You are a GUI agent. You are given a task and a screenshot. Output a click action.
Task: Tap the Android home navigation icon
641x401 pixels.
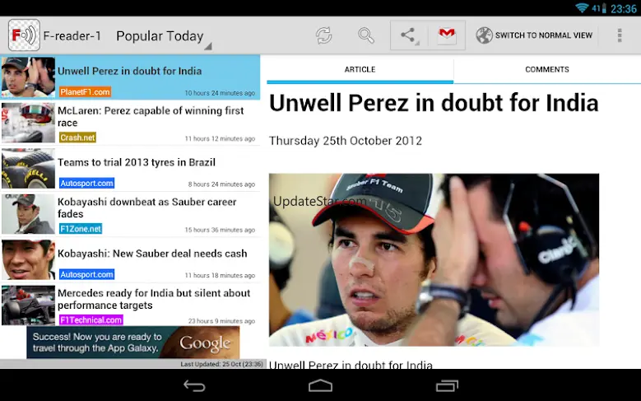coord(321,385)
